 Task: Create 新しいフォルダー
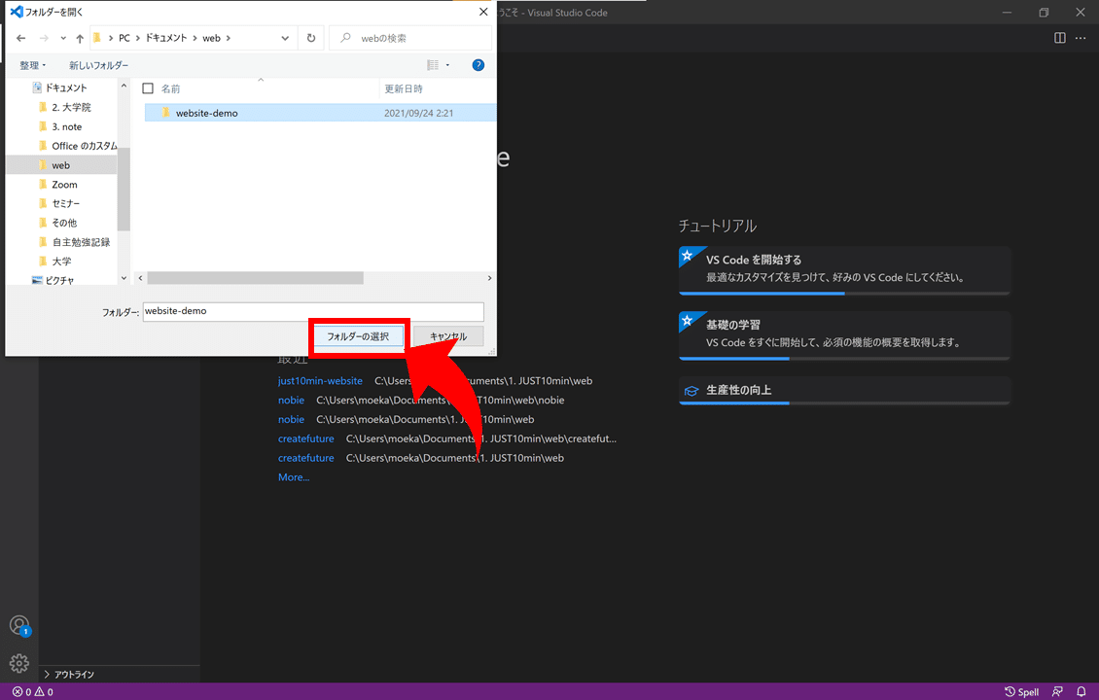[x=99, y=65]
